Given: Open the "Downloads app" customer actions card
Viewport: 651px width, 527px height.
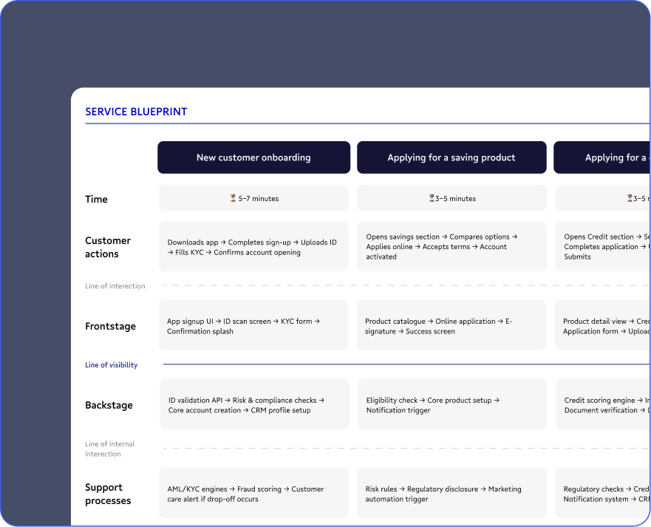Looking at the screenshot, I should point(253,247).
